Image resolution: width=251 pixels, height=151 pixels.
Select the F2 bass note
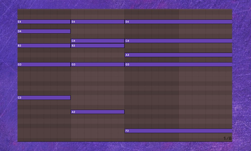click(x=178, y=131)
